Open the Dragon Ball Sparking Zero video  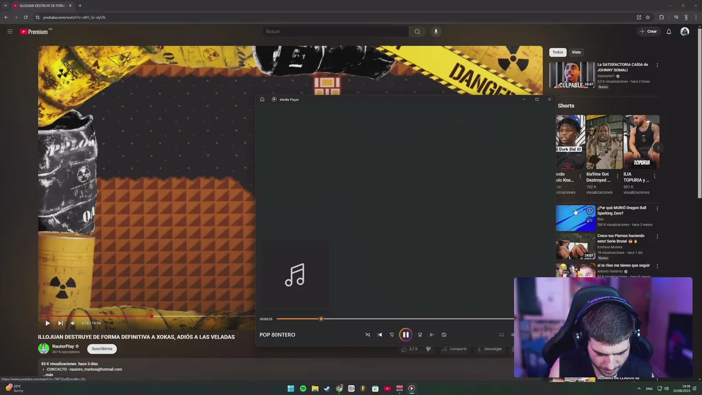[621, 210]
